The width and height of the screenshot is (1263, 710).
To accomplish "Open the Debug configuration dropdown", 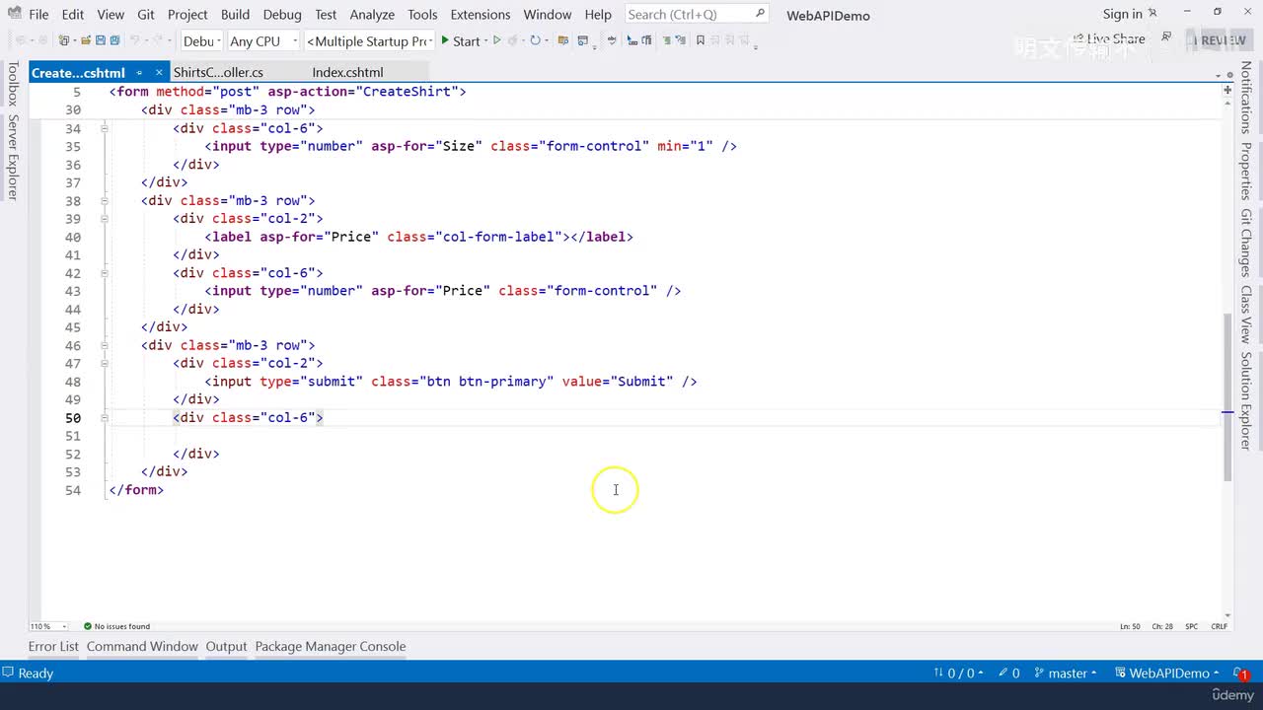I will tap(201, 40).
